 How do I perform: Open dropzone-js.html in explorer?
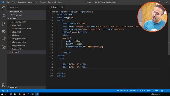pos(20,42)
